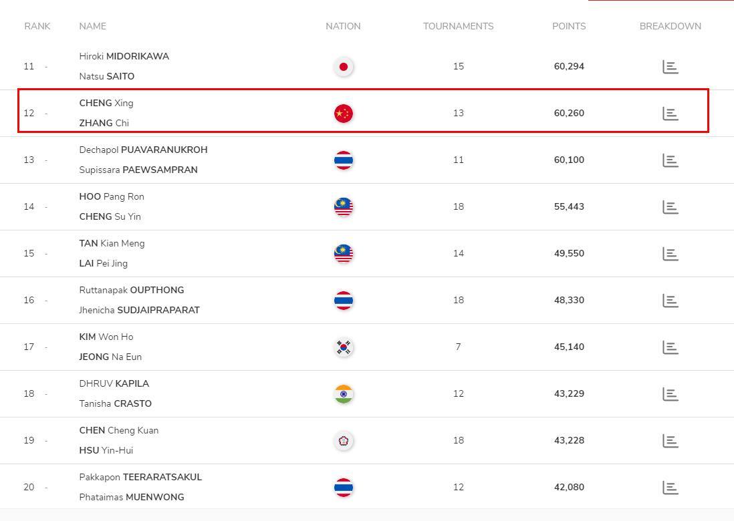Image resolution: width=734 pixels, height=521 pixels.
Task: Click the TOURNAMENTS column header
Action: point(459,26)
